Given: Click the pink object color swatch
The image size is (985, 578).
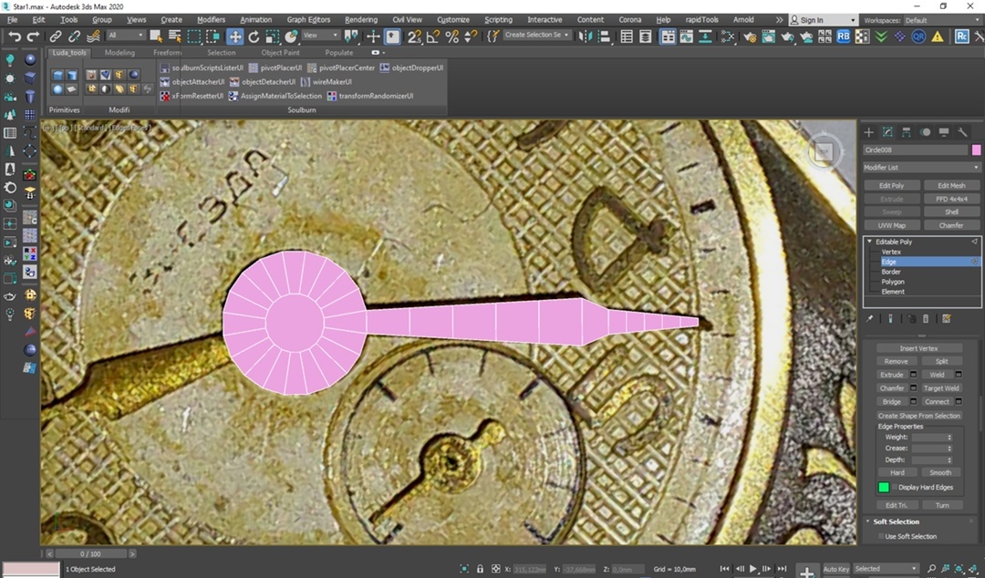Looking at the screenshot, I should tap(976, 150).
